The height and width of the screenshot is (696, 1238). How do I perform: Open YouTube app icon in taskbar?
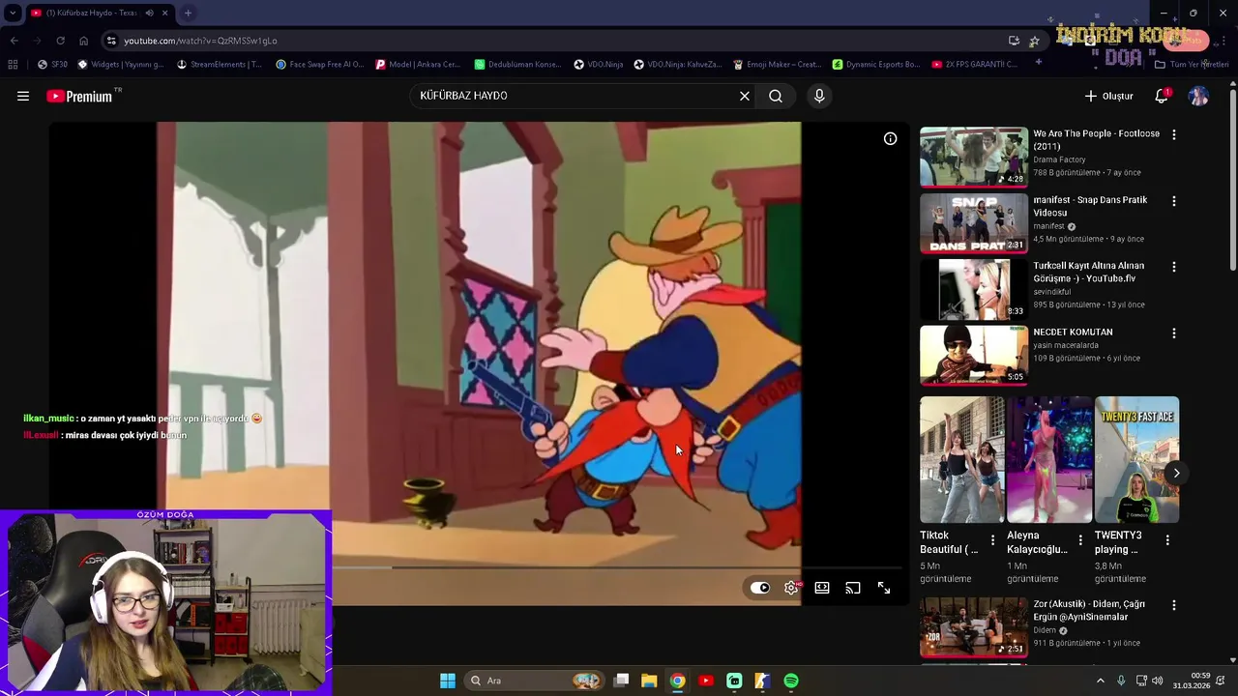click(706, 681)
